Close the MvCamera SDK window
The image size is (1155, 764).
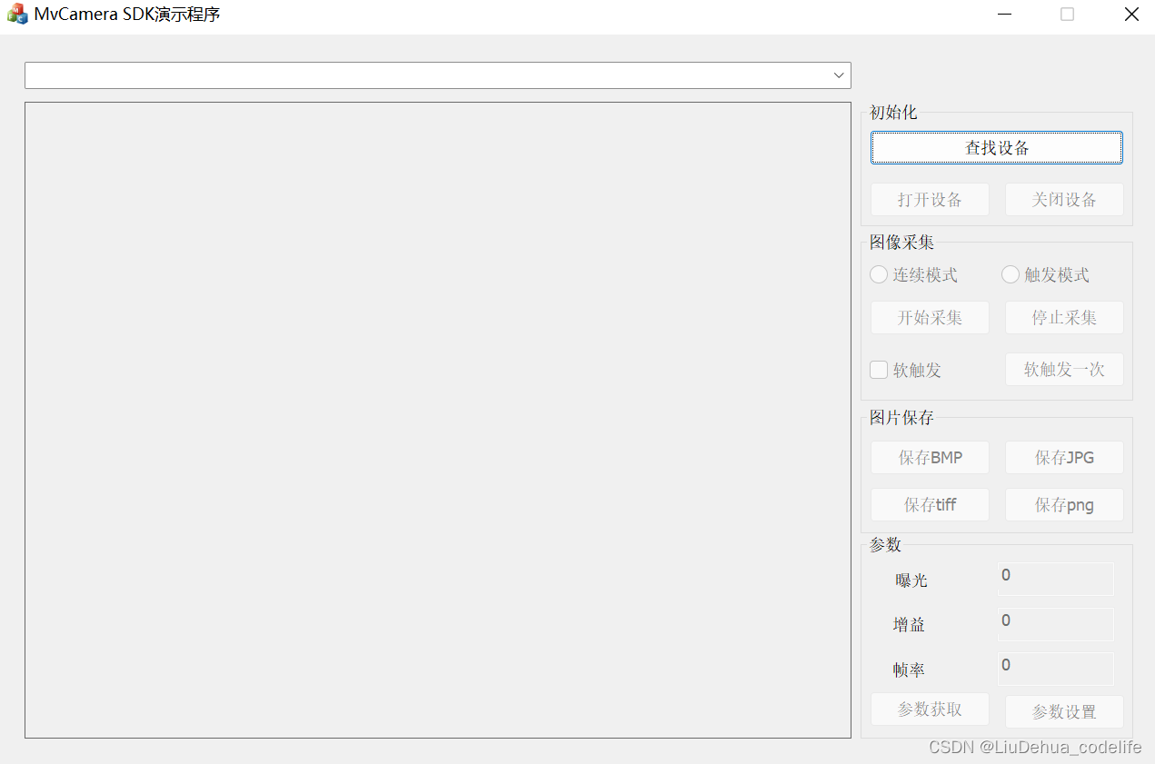[x=1131, y=15]
